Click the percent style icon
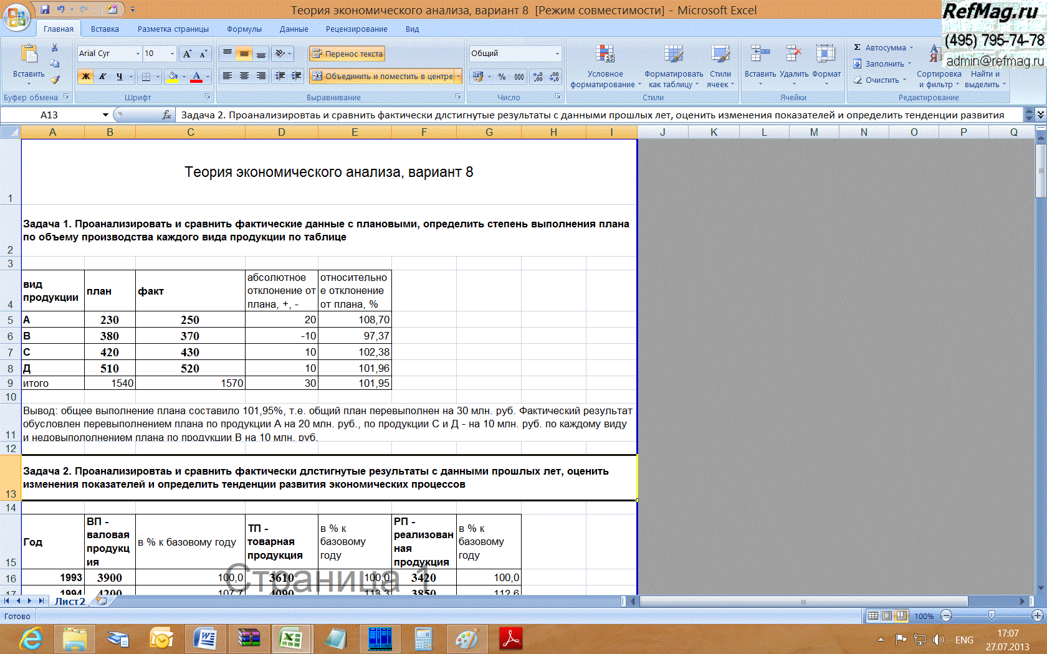The height and width of the screenshot is (654, 1047). (x=502, y=77)
